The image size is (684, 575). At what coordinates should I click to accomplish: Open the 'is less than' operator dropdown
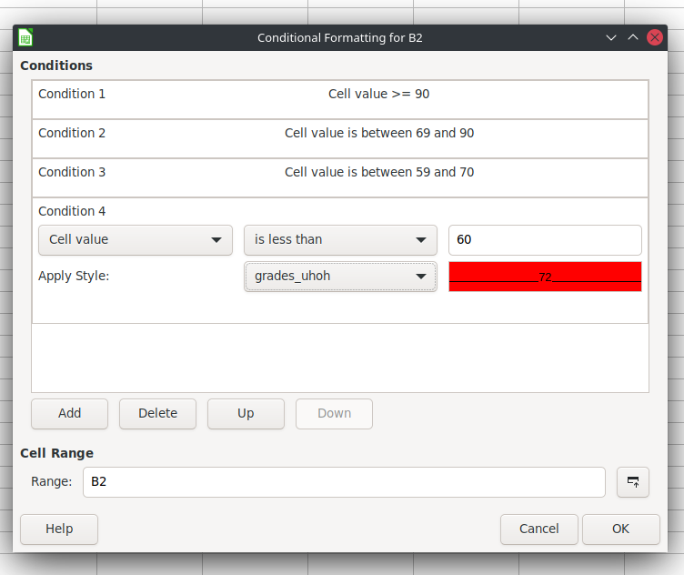point(340,240)
